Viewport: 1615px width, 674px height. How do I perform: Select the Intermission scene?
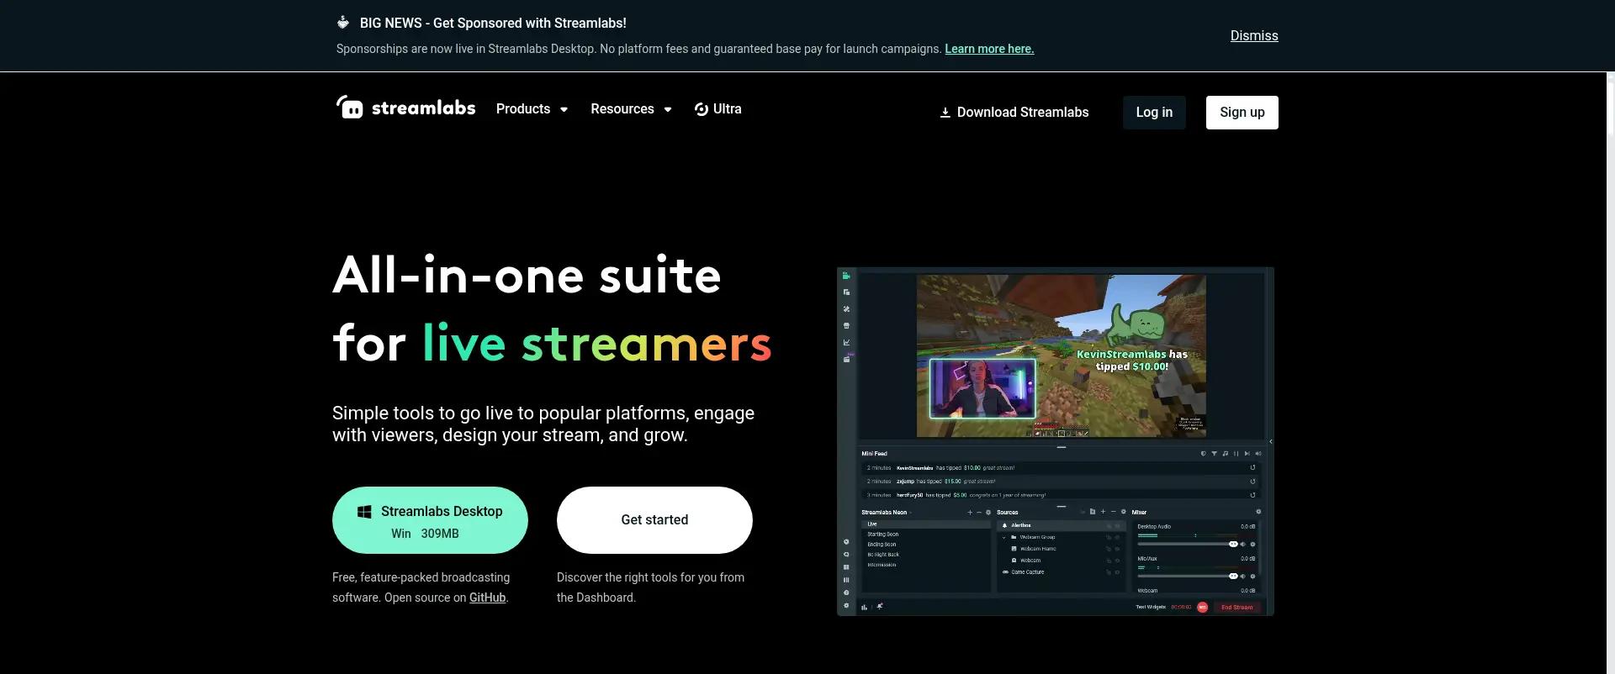[x=882, y=565]
